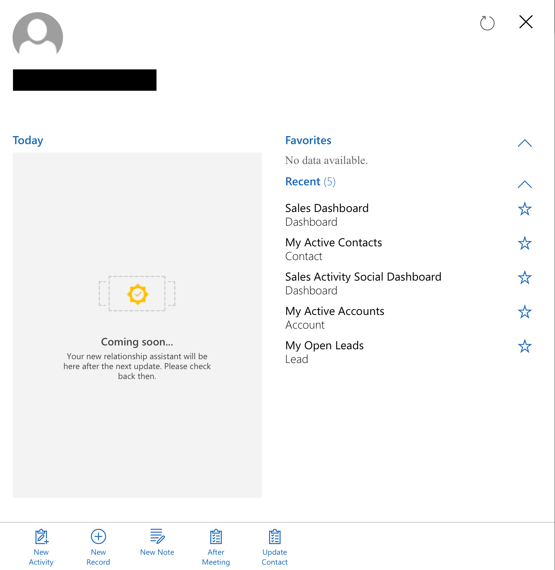The image size is (555, 570).
Task: Collapse the Recent section chevron
Action: (524, 184)
